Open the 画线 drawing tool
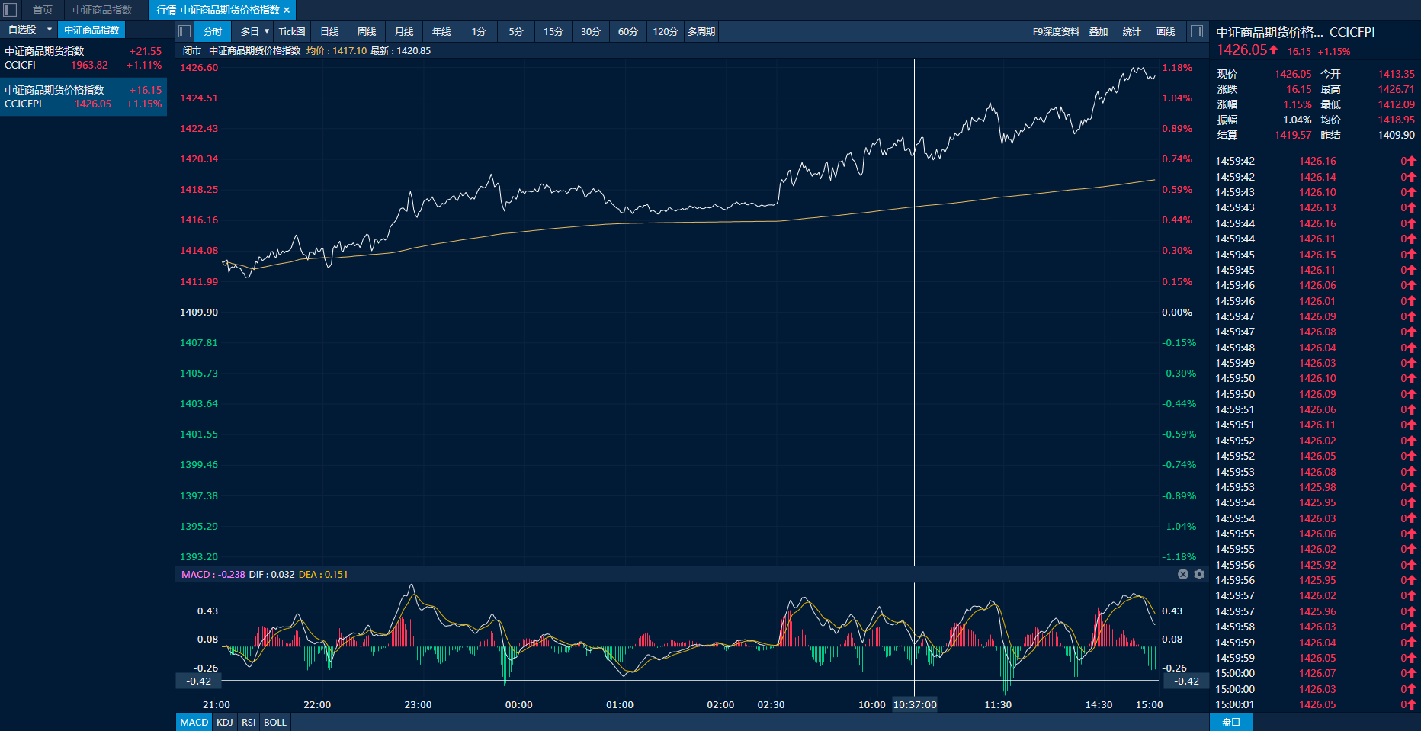 click(1166, 31)
